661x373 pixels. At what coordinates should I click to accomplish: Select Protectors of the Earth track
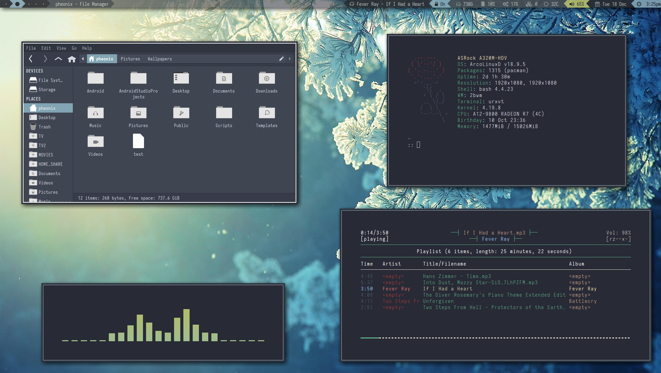point(495,307)
